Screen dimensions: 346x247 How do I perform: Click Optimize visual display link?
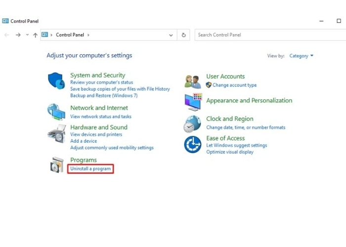(x=230, y=152)
